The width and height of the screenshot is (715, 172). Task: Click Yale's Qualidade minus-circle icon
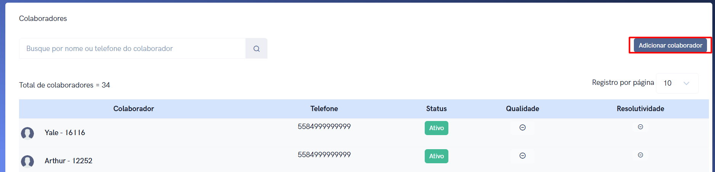point(523,127)
